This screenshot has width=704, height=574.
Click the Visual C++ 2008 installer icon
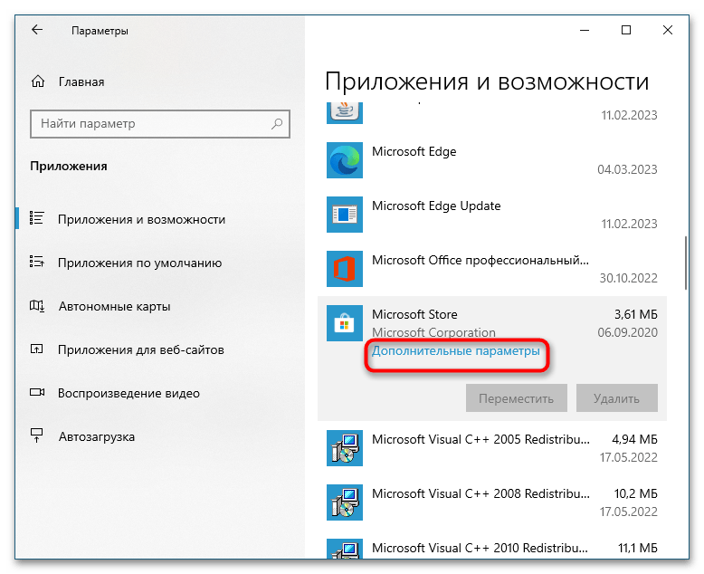(x=345, y=502)
